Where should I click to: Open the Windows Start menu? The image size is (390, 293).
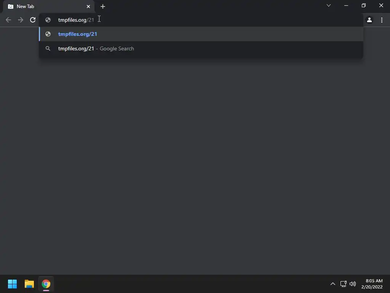coord(12,284)
